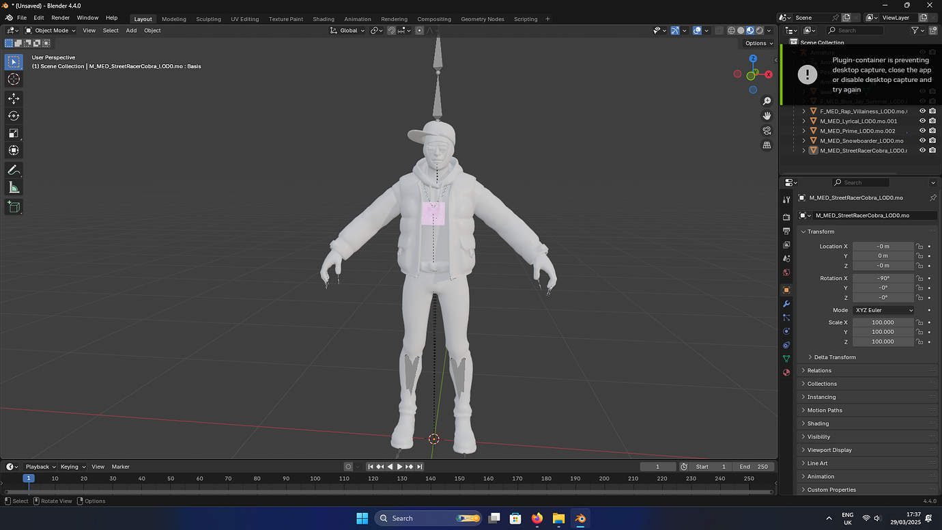The image size is (942, 530).
Task: Switch to the Sculpting workspace tab
Action: [x=208, y=19]
